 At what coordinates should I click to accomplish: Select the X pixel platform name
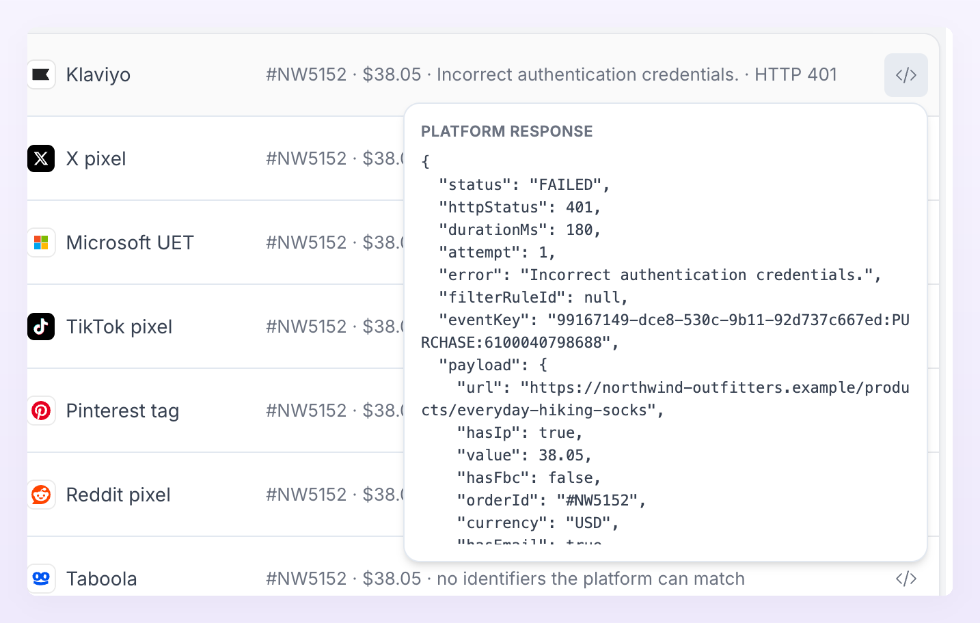96,158
